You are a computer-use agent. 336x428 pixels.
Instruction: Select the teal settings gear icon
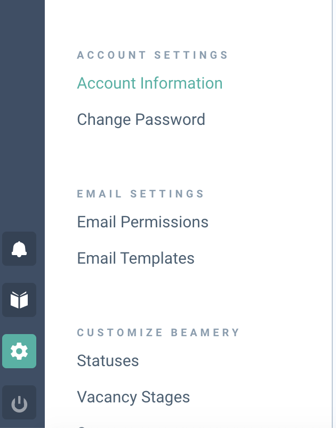click(19, 351)
